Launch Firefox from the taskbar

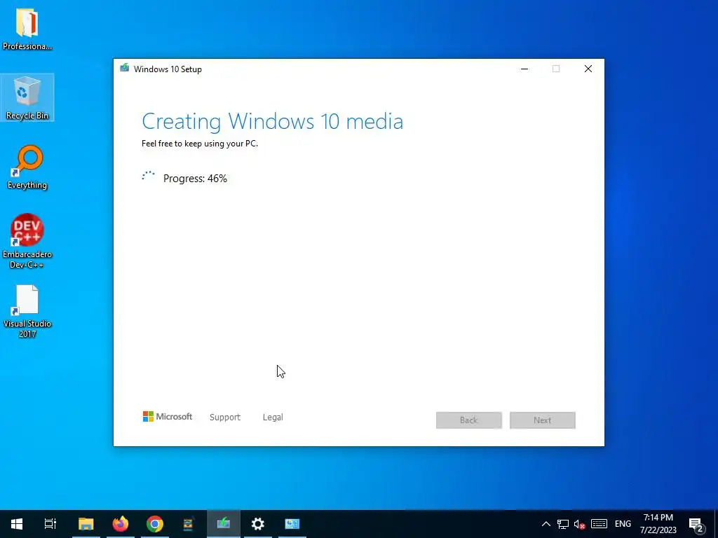tap(121, 524)
